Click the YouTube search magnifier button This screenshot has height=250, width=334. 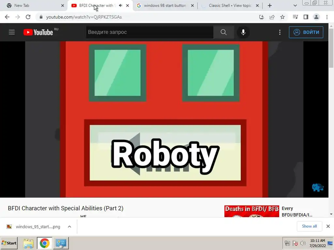tap(224, 32)
